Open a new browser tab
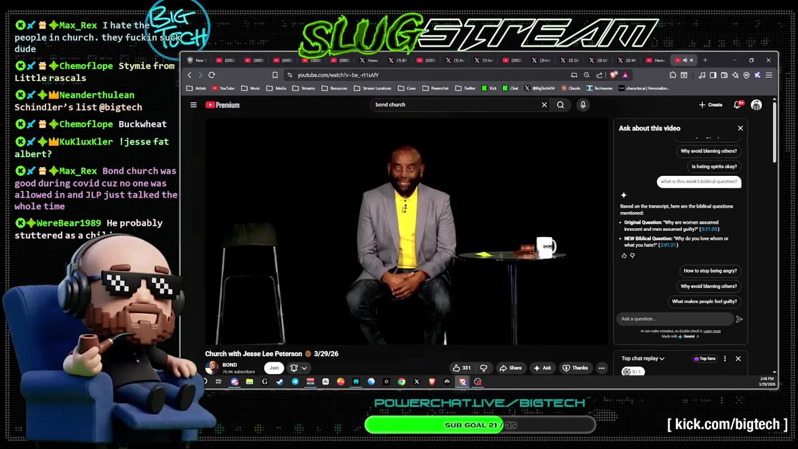This screenshot has height=449, width=798. pos(705,60)
